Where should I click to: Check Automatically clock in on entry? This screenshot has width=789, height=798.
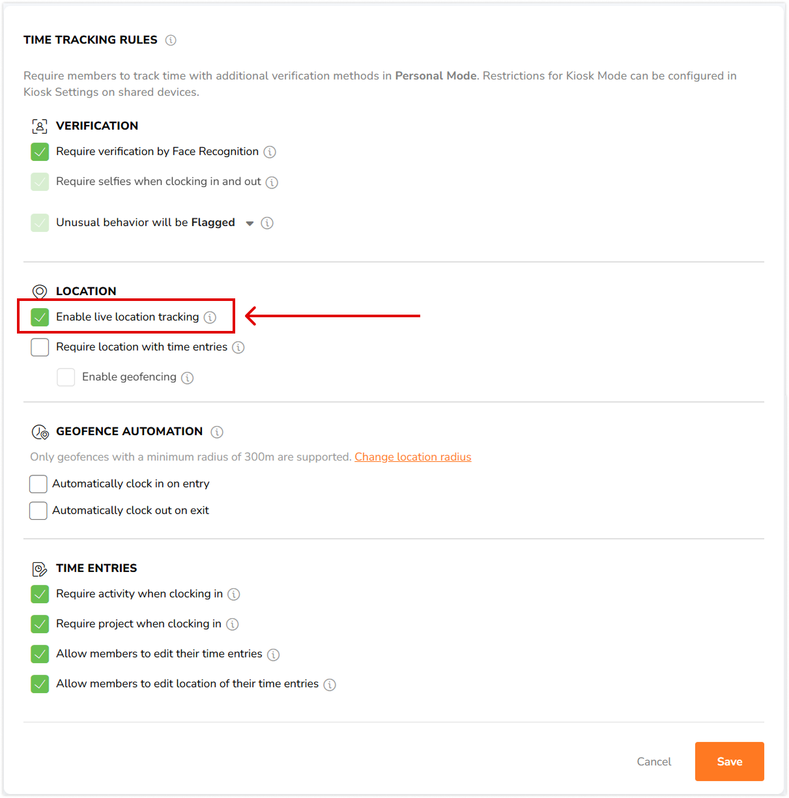[x=38, y=484]
